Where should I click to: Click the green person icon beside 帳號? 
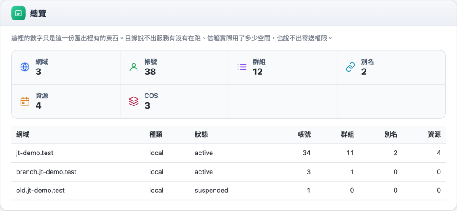pos(133,67)
